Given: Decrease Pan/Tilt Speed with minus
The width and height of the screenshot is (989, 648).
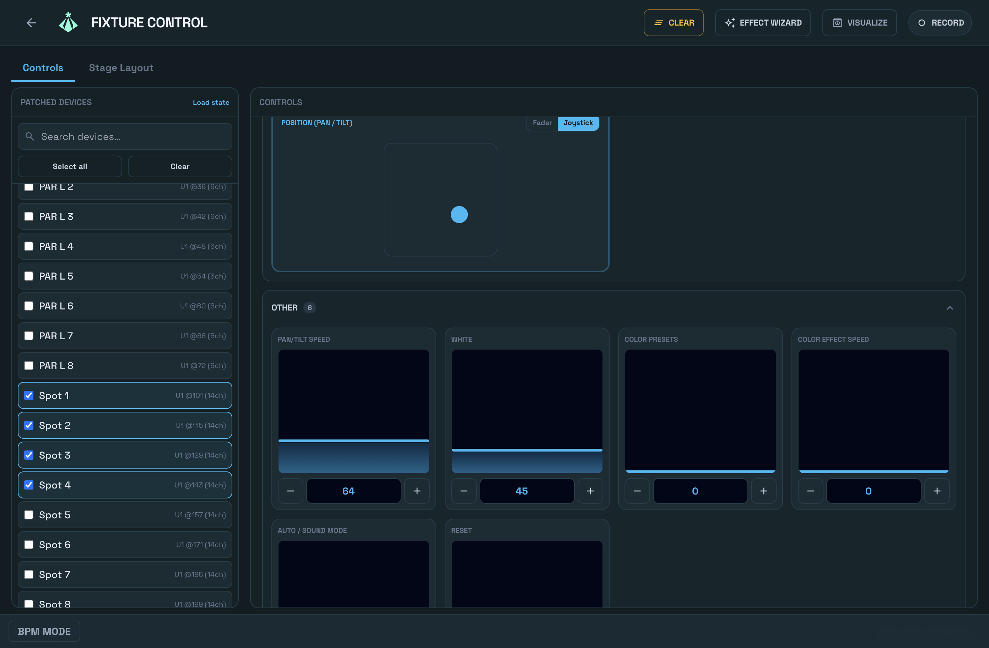Looking at the screenshot, I should 291,491.
